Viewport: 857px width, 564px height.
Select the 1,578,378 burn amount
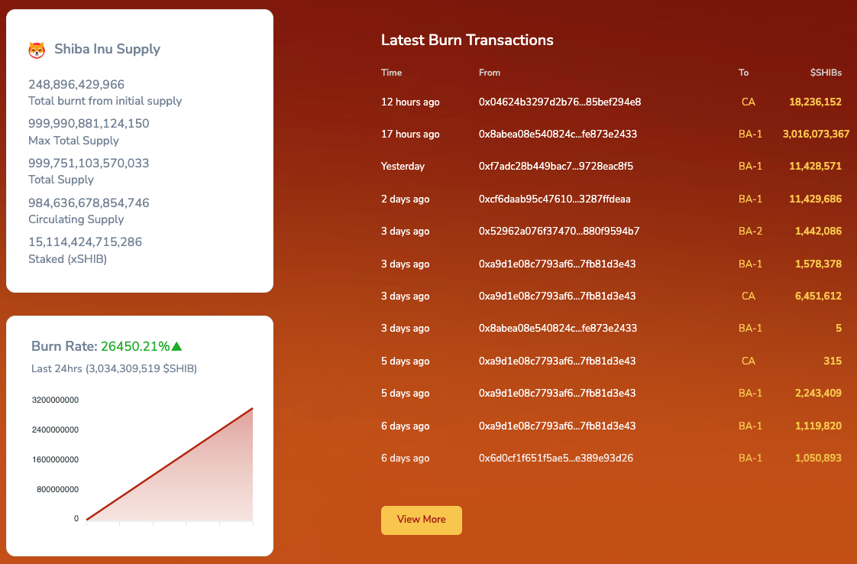818,264
